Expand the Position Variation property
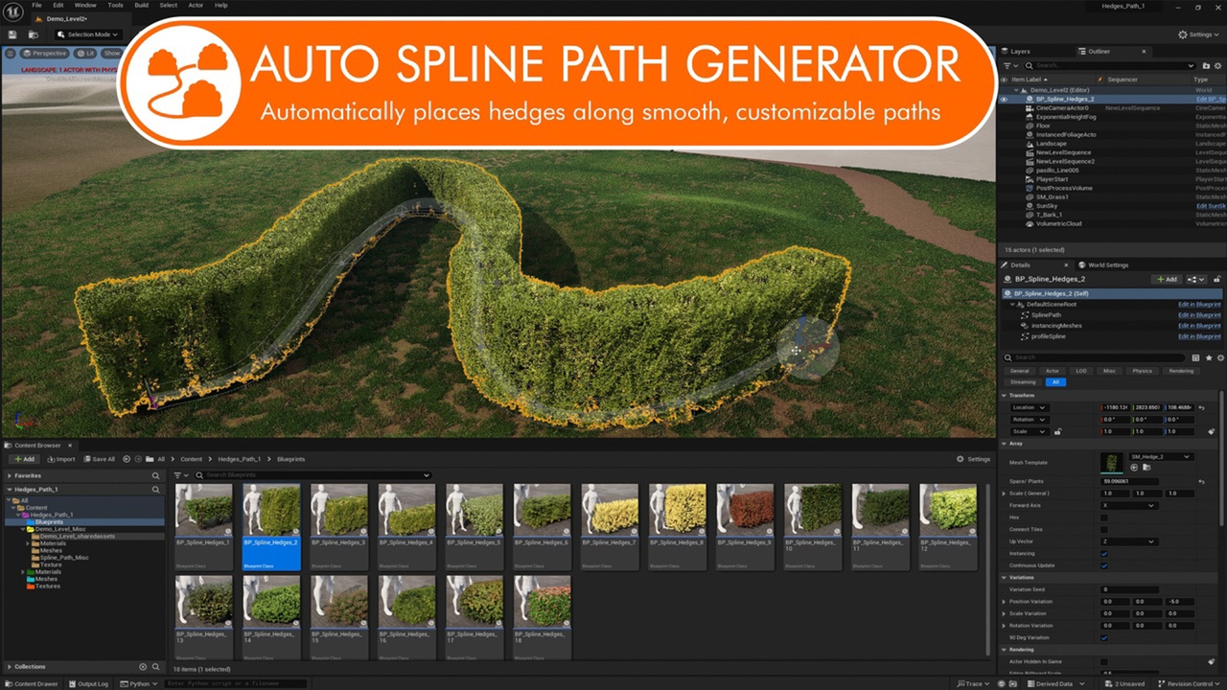The width and height of the screenshot is (1227, 690). coord(1004,602)
